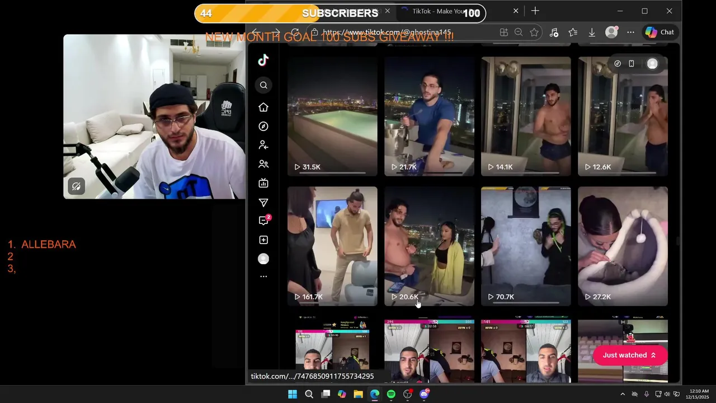716x403 pixels.
Task: Open the cat video with 27.2K views
Action: click(x=623, y=246)
